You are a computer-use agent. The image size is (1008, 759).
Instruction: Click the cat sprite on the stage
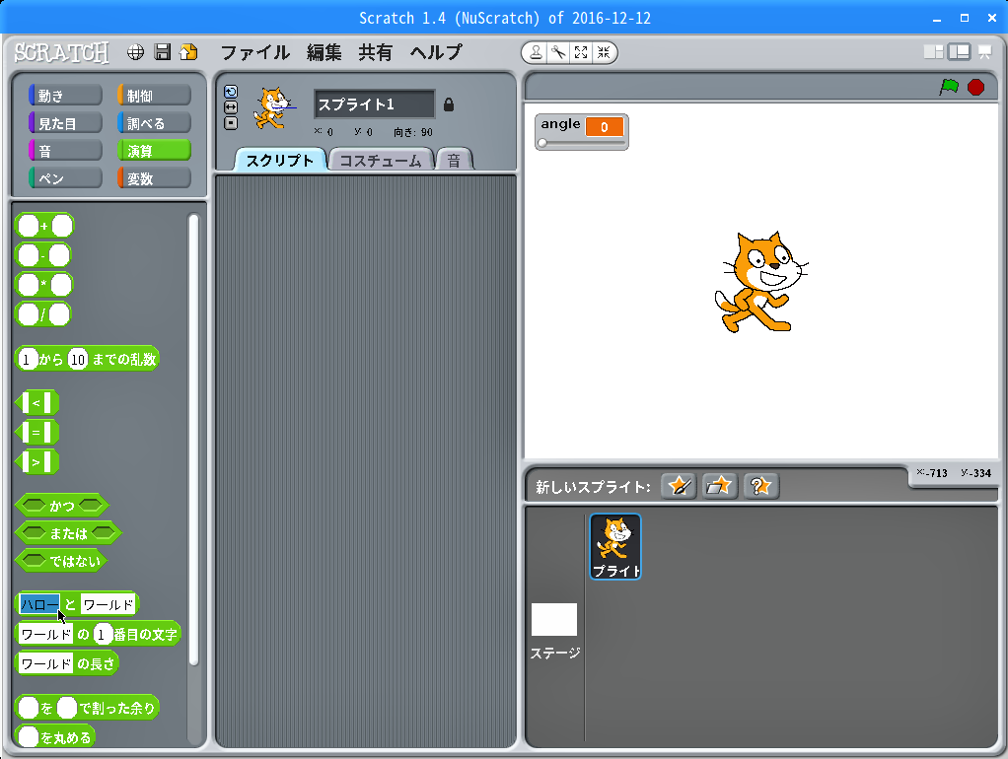(x=761, y=282)
